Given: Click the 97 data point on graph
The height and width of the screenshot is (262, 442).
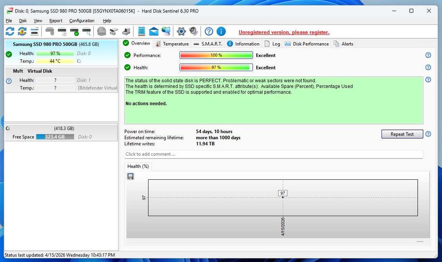Looking at the screenshot, I should point(283,197).
